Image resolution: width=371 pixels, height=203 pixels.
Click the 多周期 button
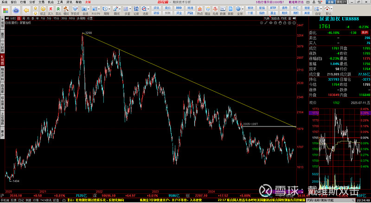81,19
